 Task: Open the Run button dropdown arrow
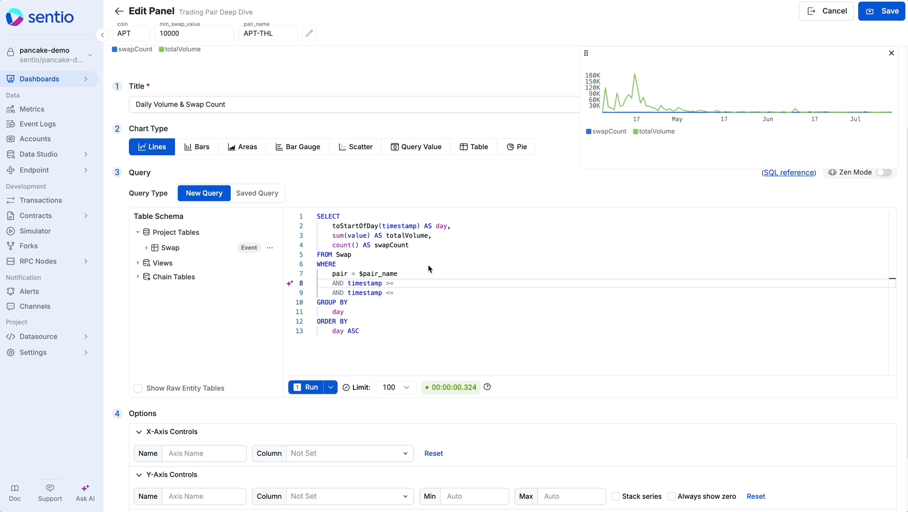coord(330,387)
